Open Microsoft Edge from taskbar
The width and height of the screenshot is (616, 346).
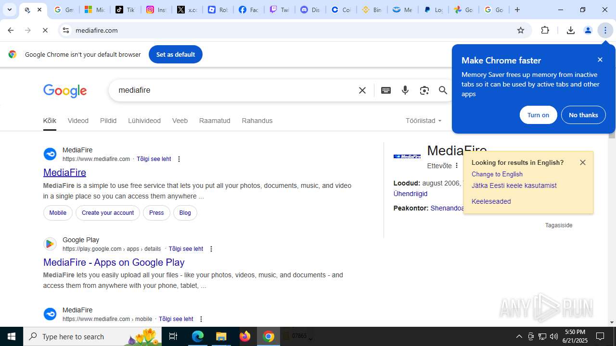click(x=198, y=336)
